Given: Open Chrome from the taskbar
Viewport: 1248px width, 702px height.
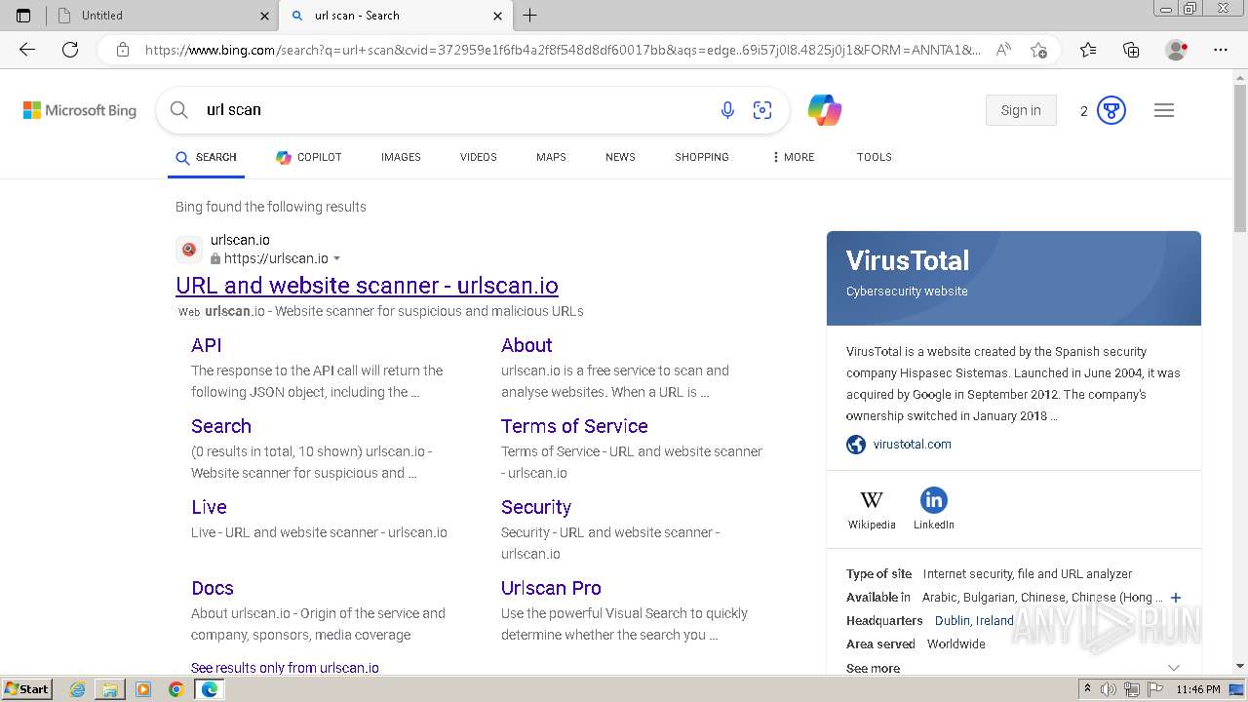Looking at the screenshot, I should point(175,689).
